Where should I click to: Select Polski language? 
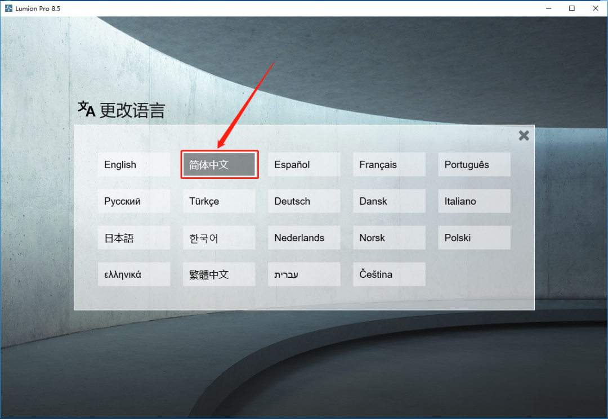click(x=474, y=238)
